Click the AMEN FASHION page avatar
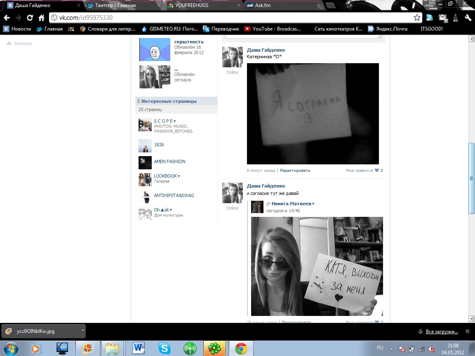475x356 pixels. (145, 163)
